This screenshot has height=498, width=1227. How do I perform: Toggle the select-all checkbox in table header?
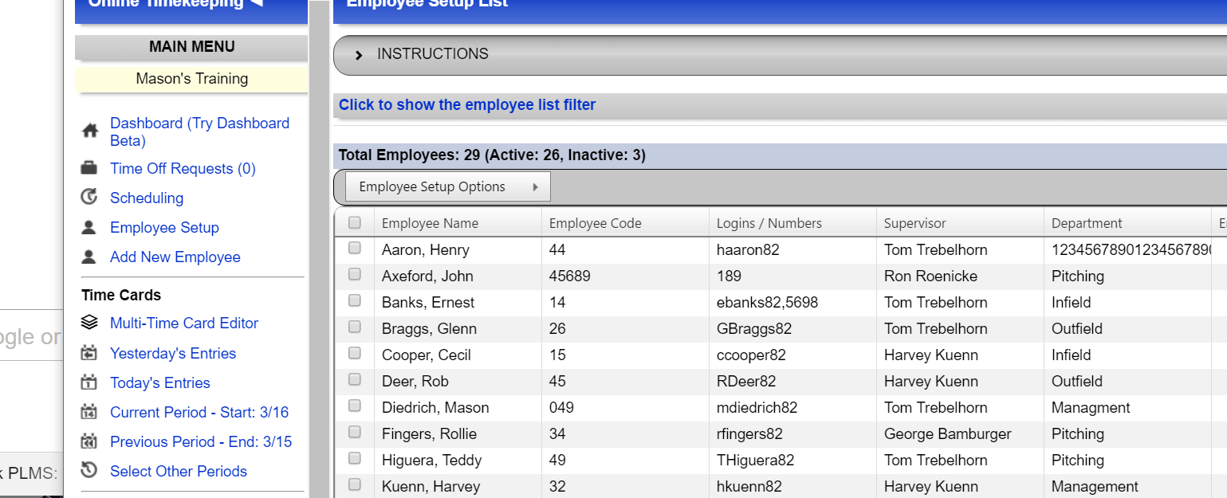pos(355,223)
